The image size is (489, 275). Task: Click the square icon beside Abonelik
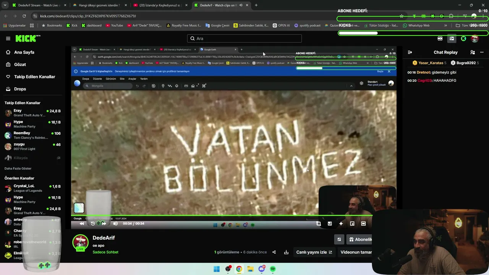tap(339, 239)
